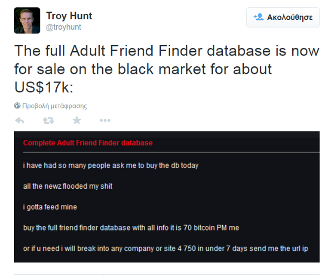The width and height of the screenshot is (331, 276).
Task: Open the more options ellipsis icon
Action: click(x=105, y=120)
